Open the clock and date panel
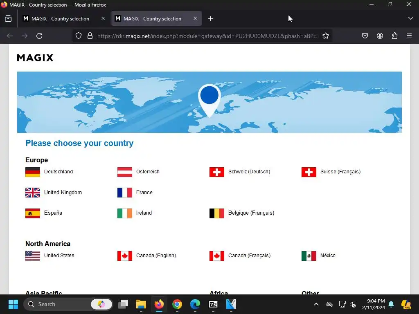This screenshot has height=314, width=419. coord(374,304)
